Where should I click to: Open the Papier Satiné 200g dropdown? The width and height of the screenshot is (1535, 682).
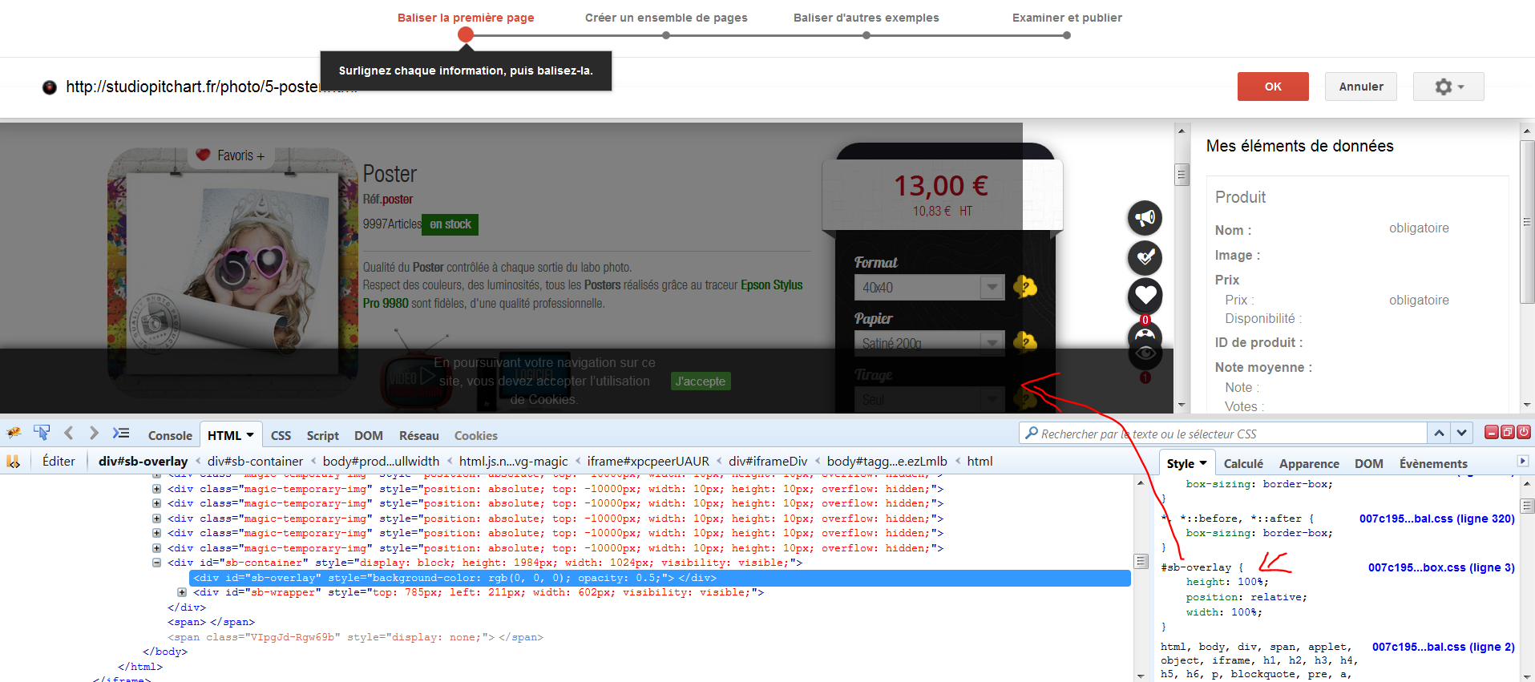pyautogui.click(x=929, y=343)
